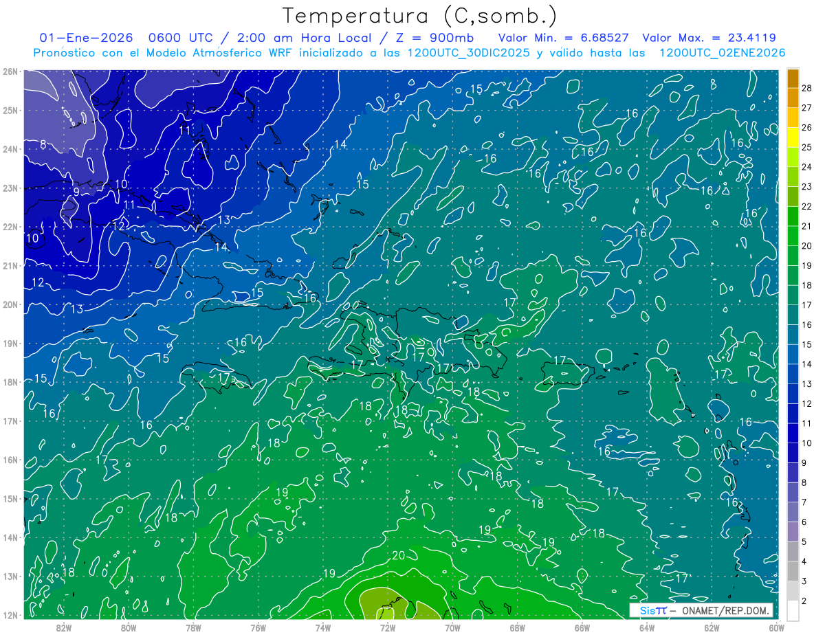Click the '18N' latitude axis label
This screenshot has height=637, width=825.
point(10,382)
